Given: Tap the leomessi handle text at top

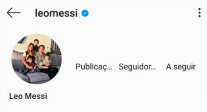Looking at the screenshot, I should click(56, 13).
